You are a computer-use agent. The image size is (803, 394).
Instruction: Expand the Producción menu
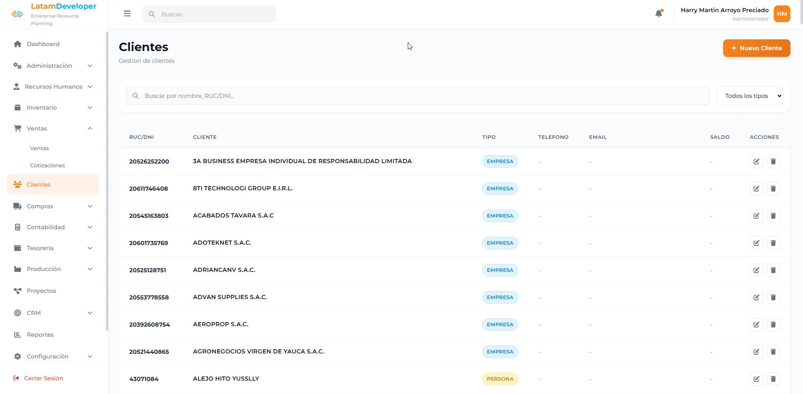pos(53,269)
